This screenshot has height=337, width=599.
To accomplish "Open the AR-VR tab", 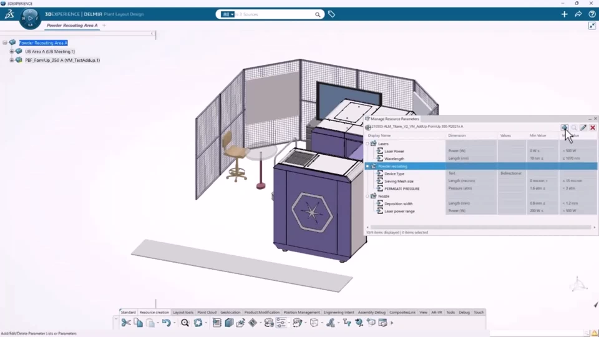I will pos(437,312).
